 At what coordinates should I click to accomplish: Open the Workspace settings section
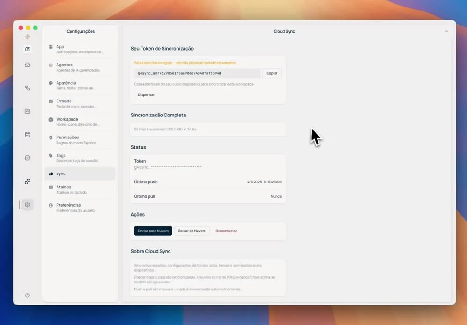[x=80, y=122]
